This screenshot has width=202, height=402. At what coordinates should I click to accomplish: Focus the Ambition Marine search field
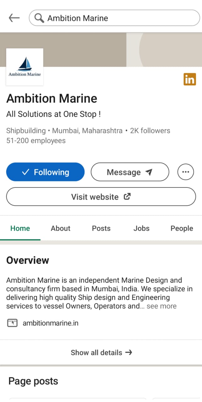pos(114,18)
